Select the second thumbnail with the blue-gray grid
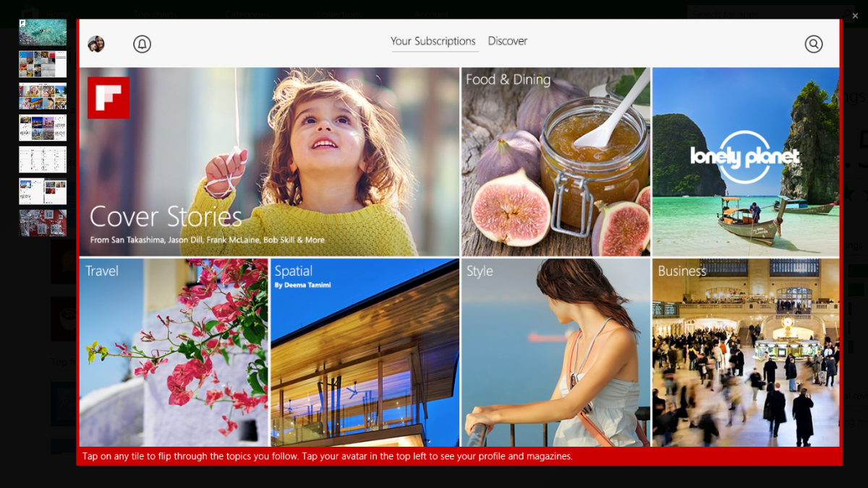The image size is (868, 488). point(43,64)
